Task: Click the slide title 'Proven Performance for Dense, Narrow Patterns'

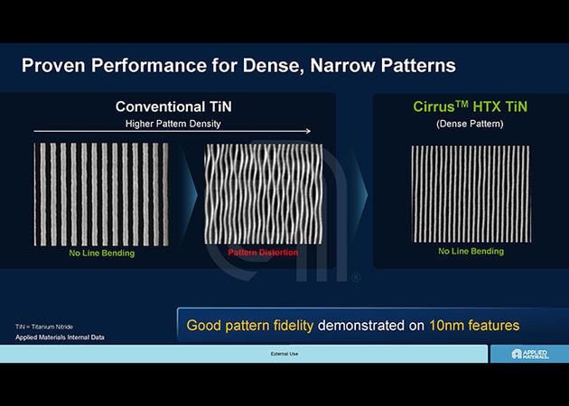Action: click(x=238, y=66)
